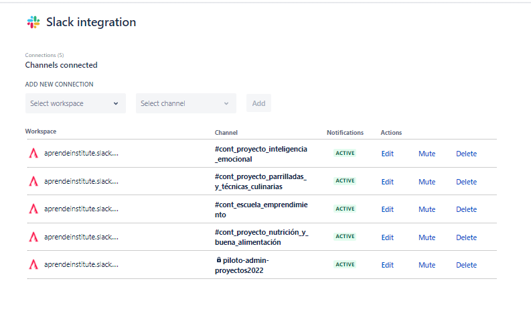
Task: Click workspace icon in the inteligencia_emocional row
Action: [33, 153]
